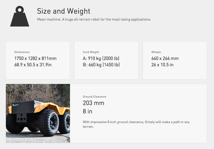Click the "B: 660 kg (1450 lb)" line

[101, 65]
